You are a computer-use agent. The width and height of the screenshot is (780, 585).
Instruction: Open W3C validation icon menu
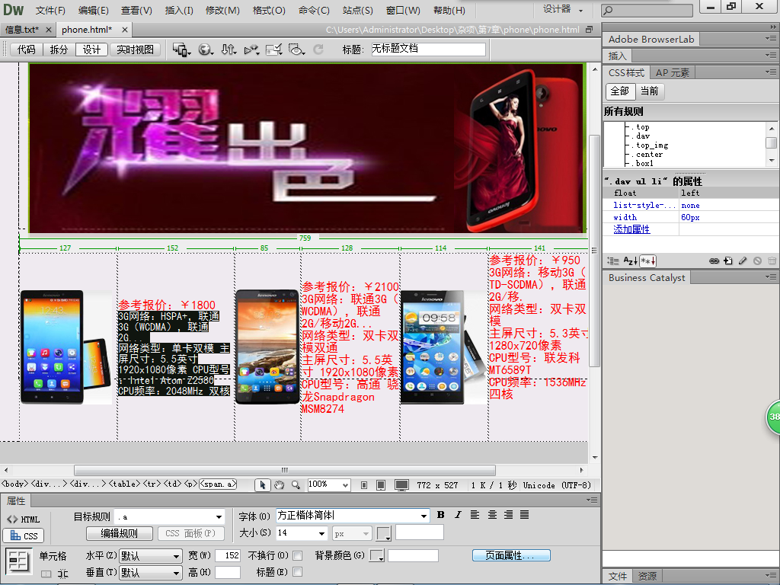coord(251,50)
